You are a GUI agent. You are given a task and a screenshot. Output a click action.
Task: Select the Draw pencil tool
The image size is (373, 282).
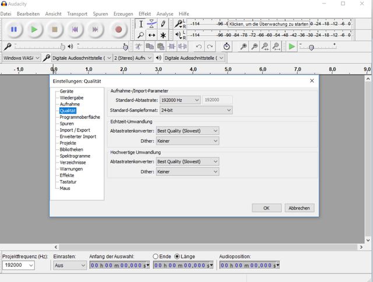(x=163, y=24)
